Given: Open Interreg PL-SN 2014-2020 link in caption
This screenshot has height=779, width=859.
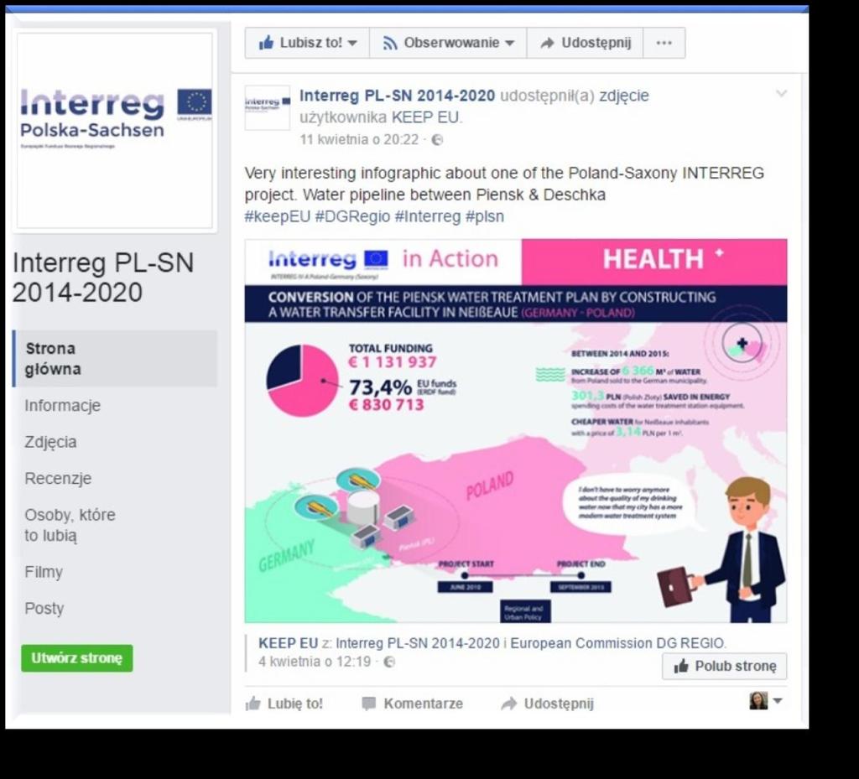Looking at the screenshot, I should click(x=418, y=643).
